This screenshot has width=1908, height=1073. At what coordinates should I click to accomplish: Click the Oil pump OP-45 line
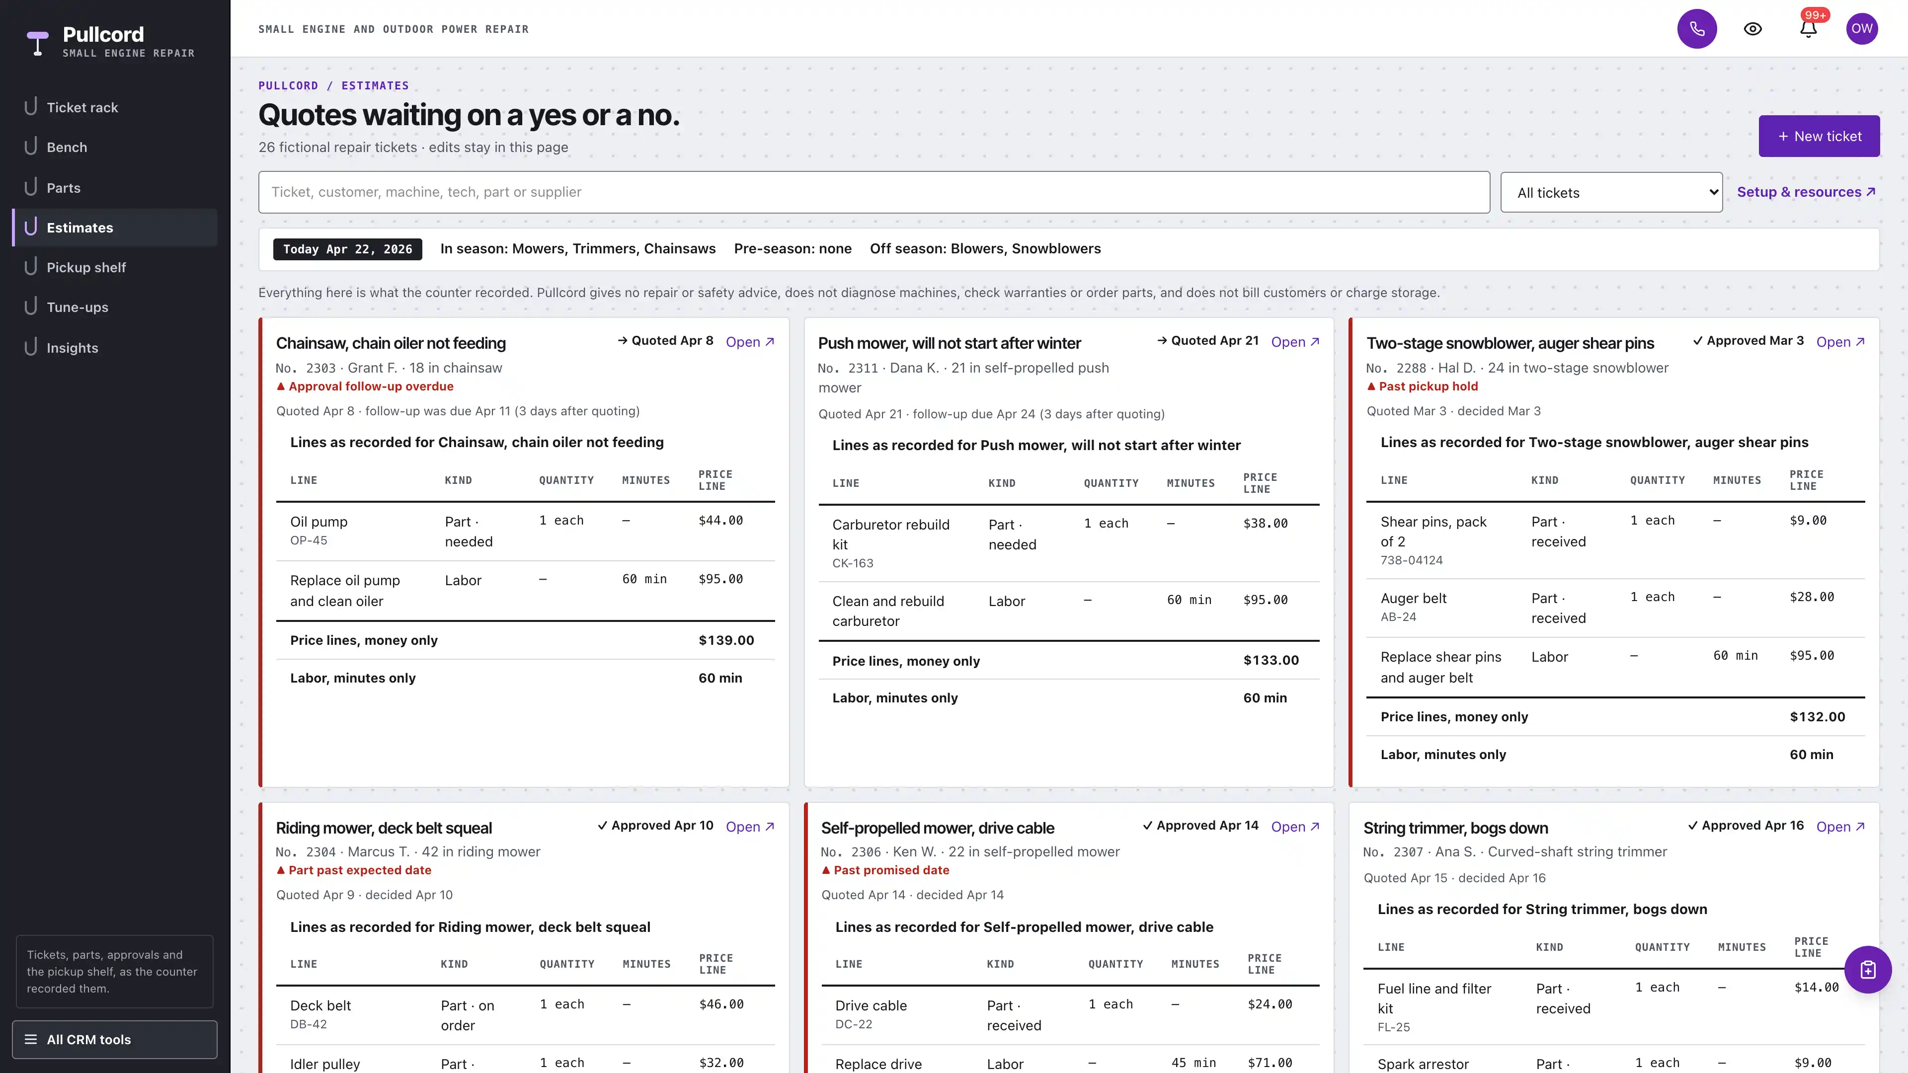click(525, 531)
